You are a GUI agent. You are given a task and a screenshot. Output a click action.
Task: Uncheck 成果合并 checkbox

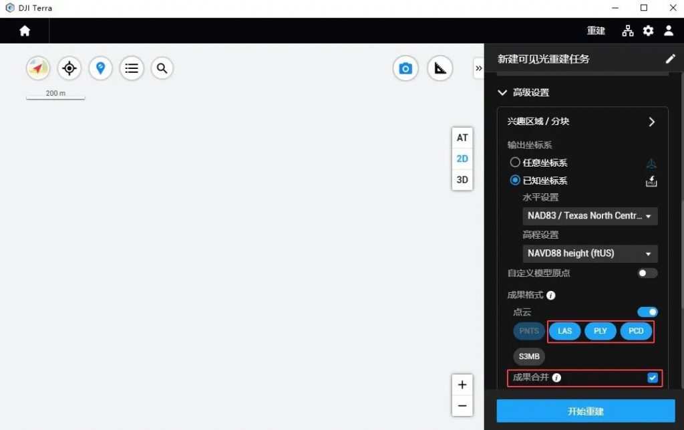[653, 378]
